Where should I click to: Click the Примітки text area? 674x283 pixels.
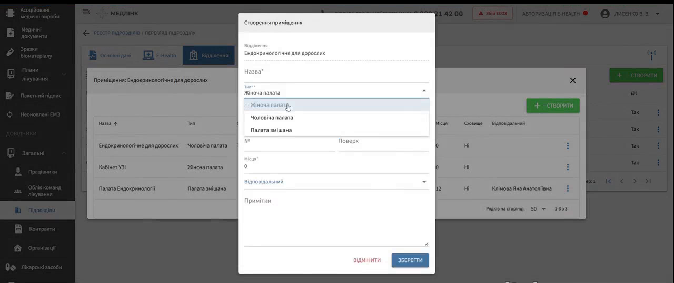tap(336, 221)
